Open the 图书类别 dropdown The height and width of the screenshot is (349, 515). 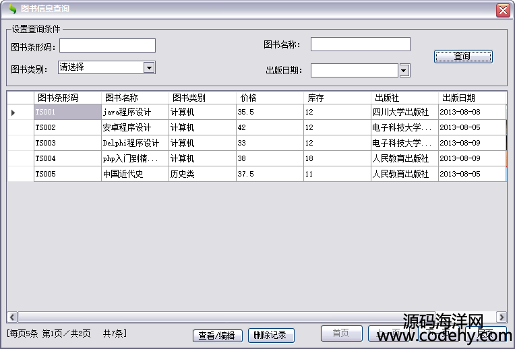point(149,67)
